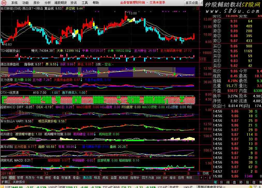Open the 报价 menu
262x188 pixels.
pos(36,3)
